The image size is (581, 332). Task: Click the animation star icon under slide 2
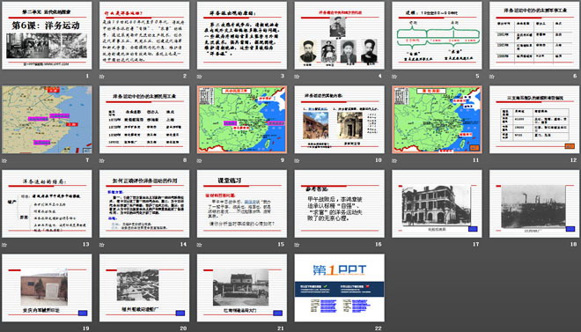101,77
